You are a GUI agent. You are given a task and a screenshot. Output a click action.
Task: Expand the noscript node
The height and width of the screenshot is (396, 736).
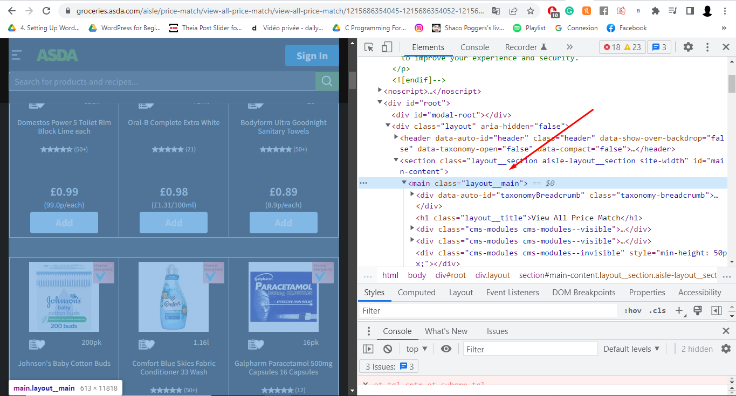pos(380,91)
